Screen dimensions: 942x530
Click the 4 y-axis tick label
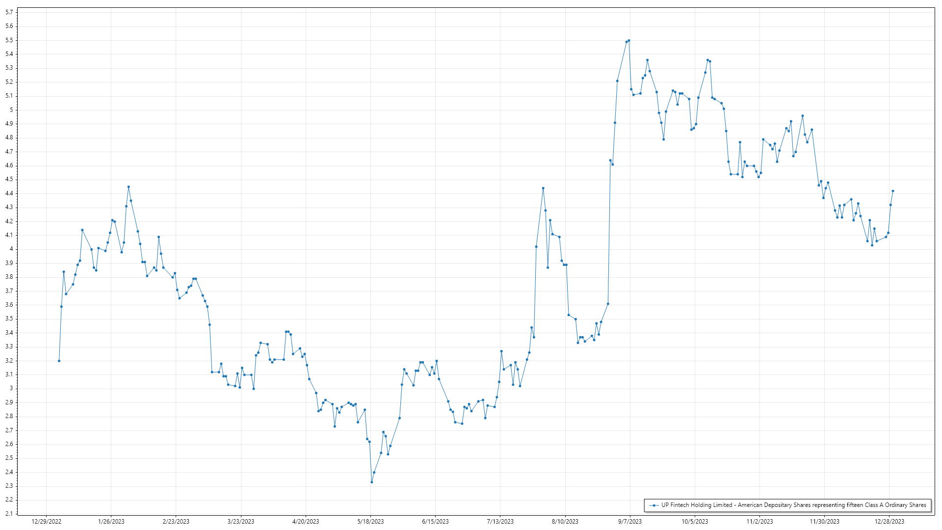[x=11, y=249]
